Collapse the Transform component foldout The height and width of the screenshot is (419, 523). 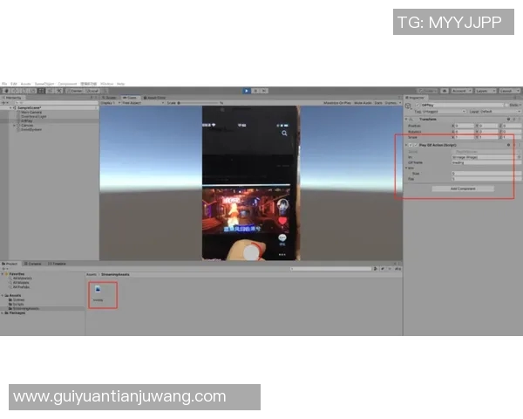click(407, 119)
